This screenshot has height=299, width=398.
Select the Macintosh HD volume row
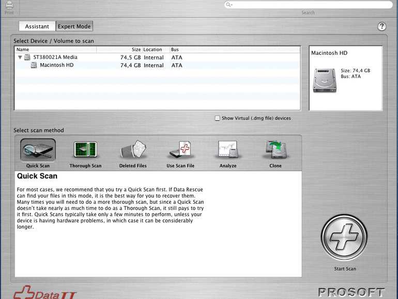click(x=157, y=65)
